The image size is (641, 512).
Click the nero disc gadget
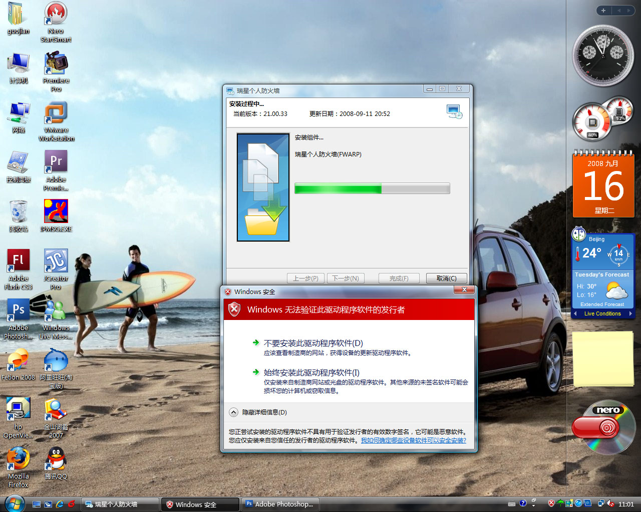point(603,426)
